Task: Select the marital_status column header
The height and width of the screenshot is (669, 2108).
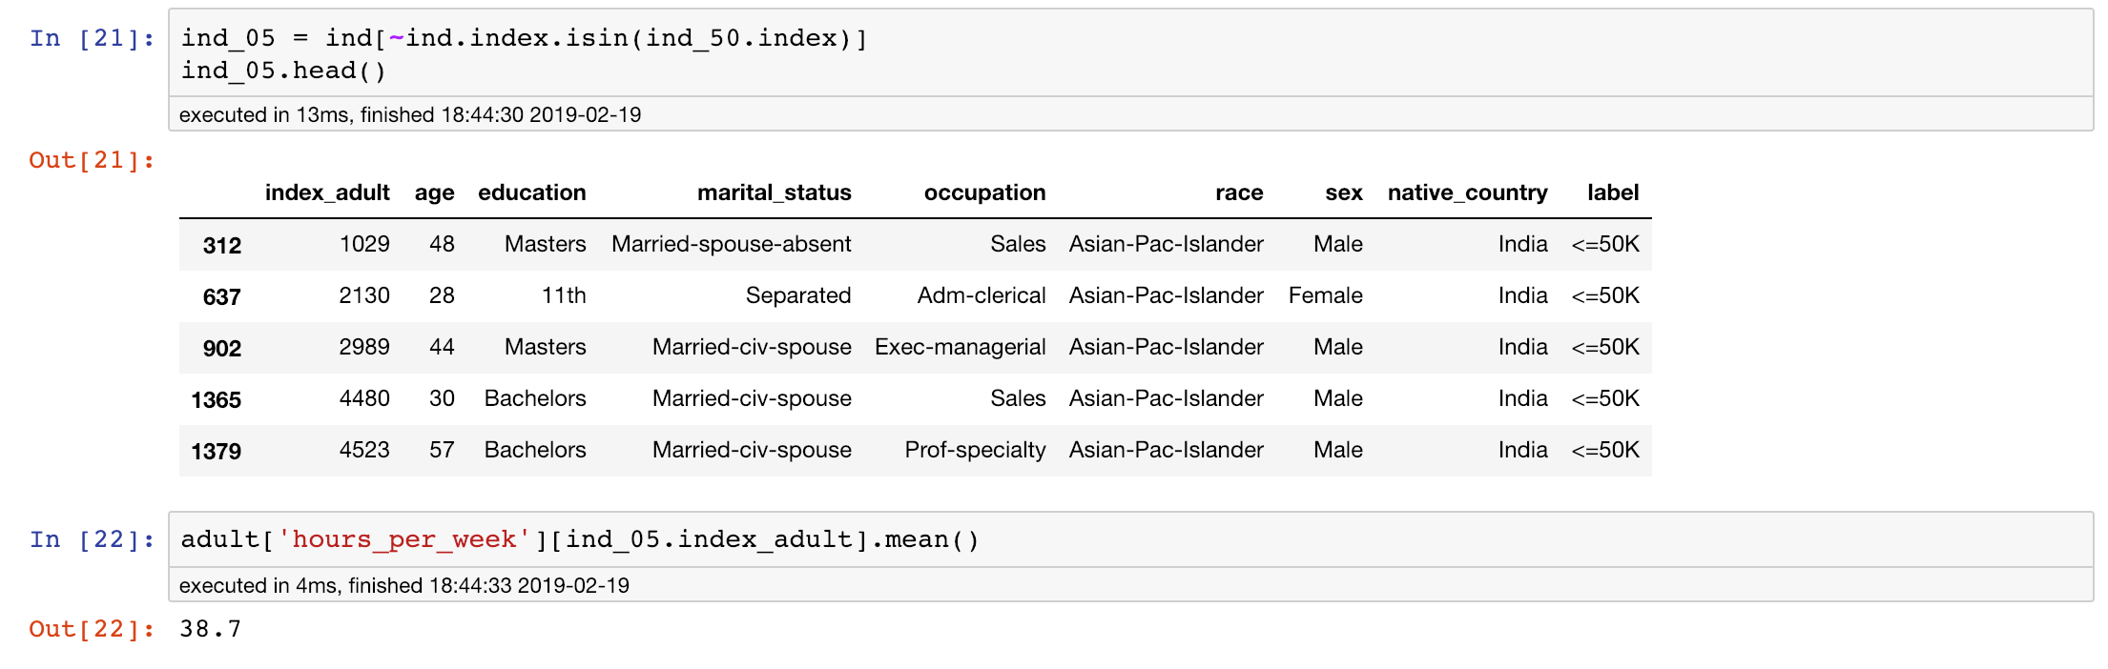Action: (774, 193)
